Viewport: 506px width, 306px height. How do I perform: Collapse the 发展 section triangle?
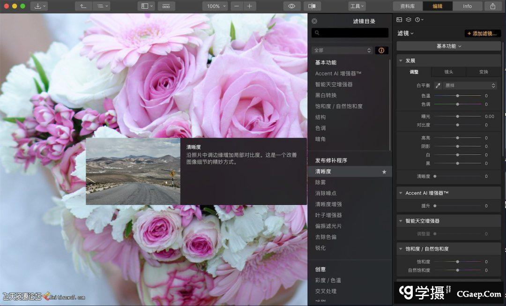click(x=401, y=61)
